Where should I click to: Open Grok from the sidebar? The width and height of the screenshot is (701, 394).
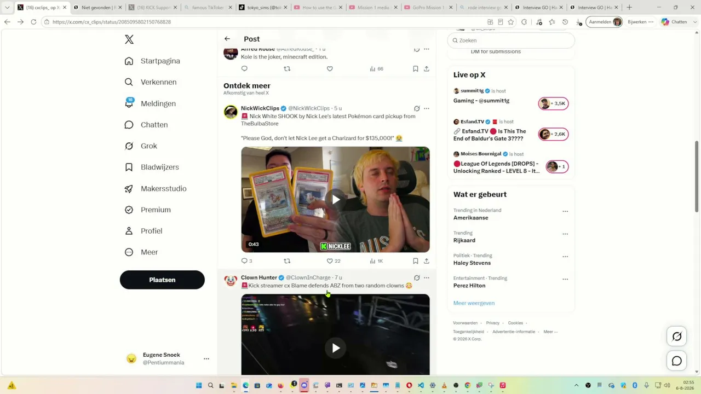tap(141, 146)
